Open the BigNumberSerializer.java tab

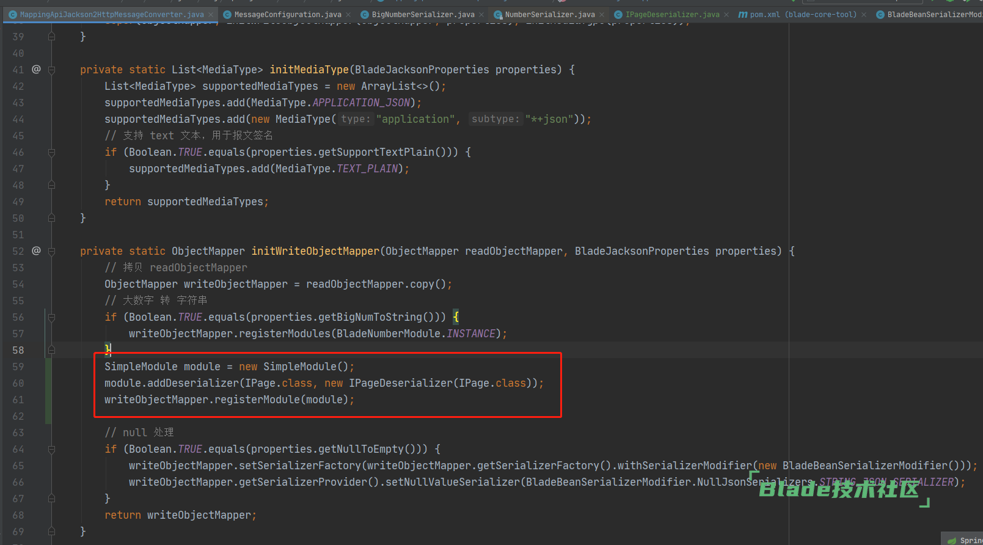pos(423,14)
